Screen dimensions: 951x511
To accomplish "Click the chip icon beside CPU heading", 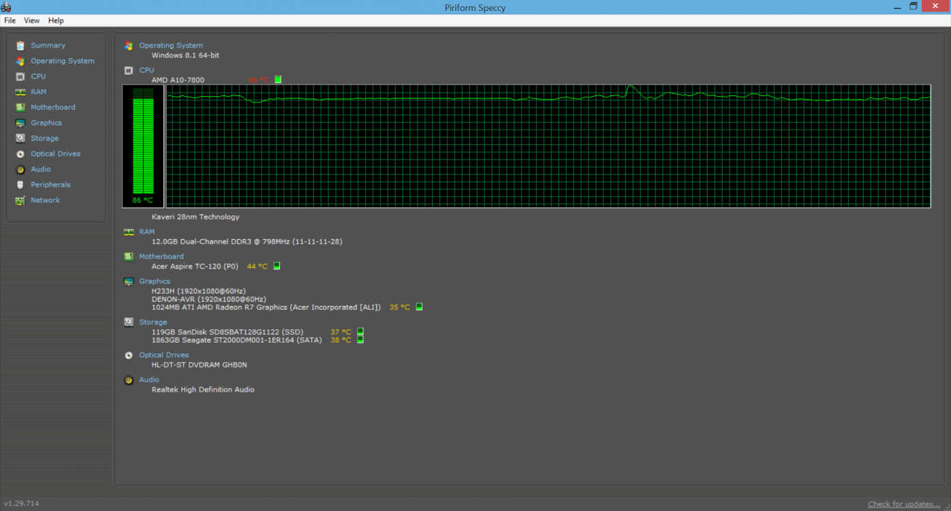I will tap(129, 70).
